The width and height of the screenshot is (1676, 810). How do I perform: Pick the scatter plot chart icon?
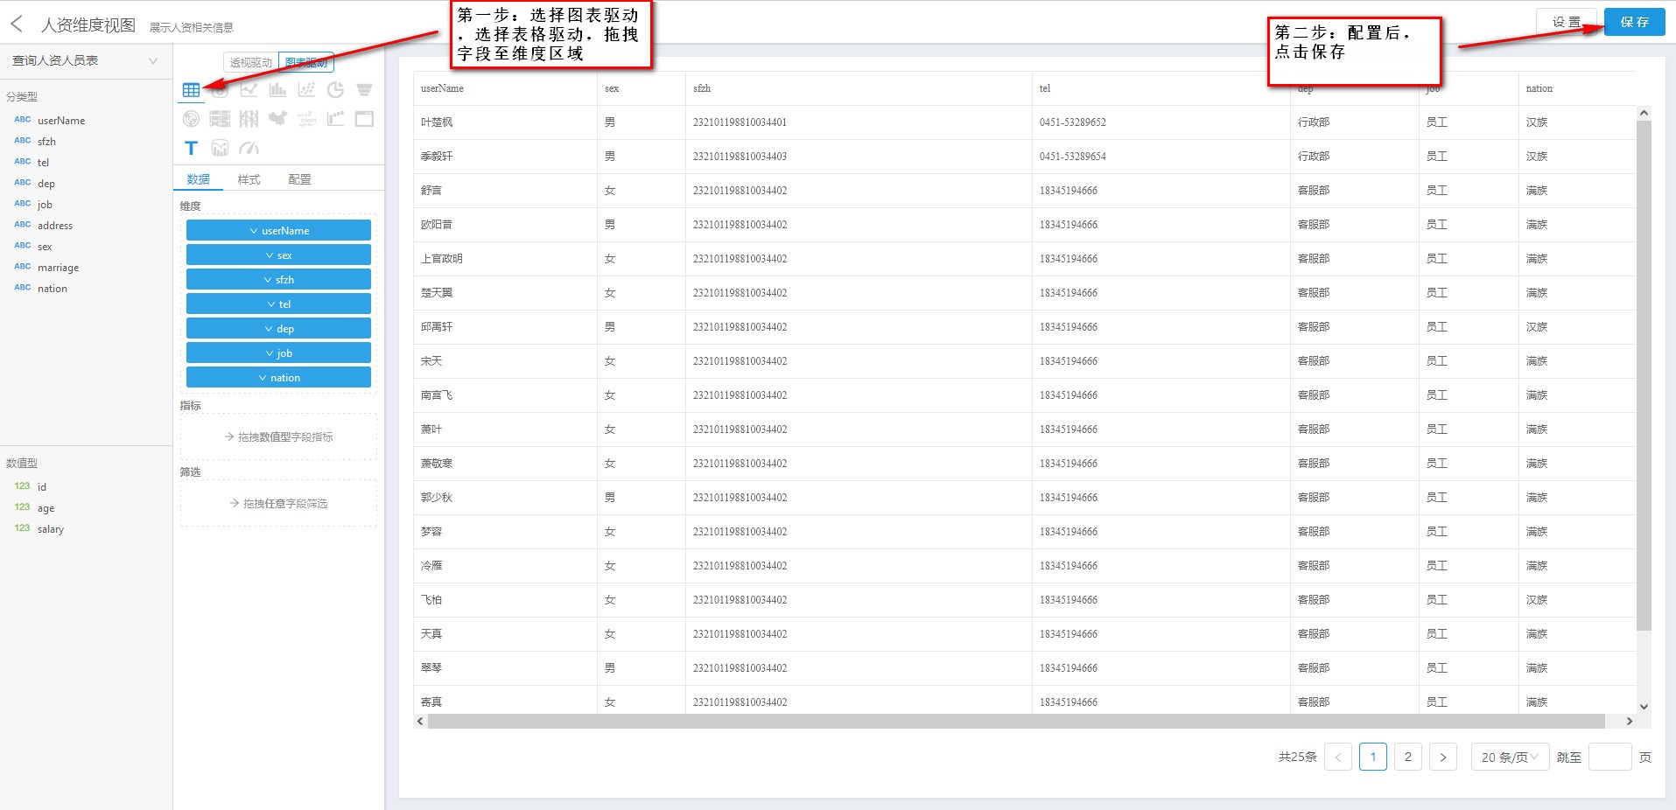(306, 90)
